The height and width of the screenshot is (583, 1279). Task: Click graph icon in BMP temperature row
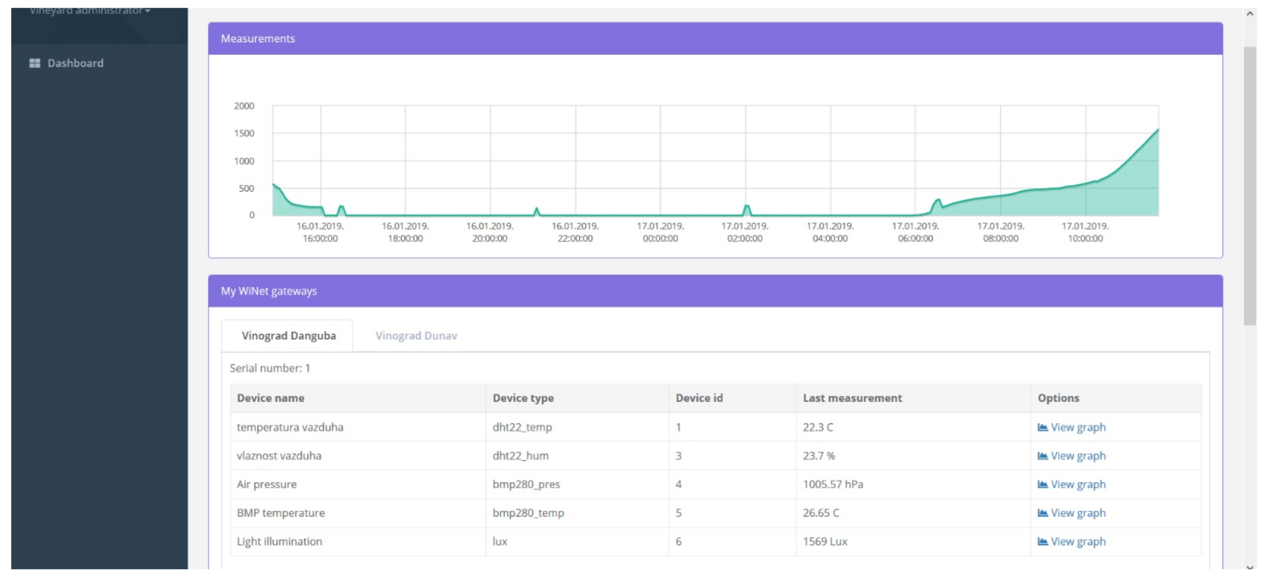(1042, 513)
